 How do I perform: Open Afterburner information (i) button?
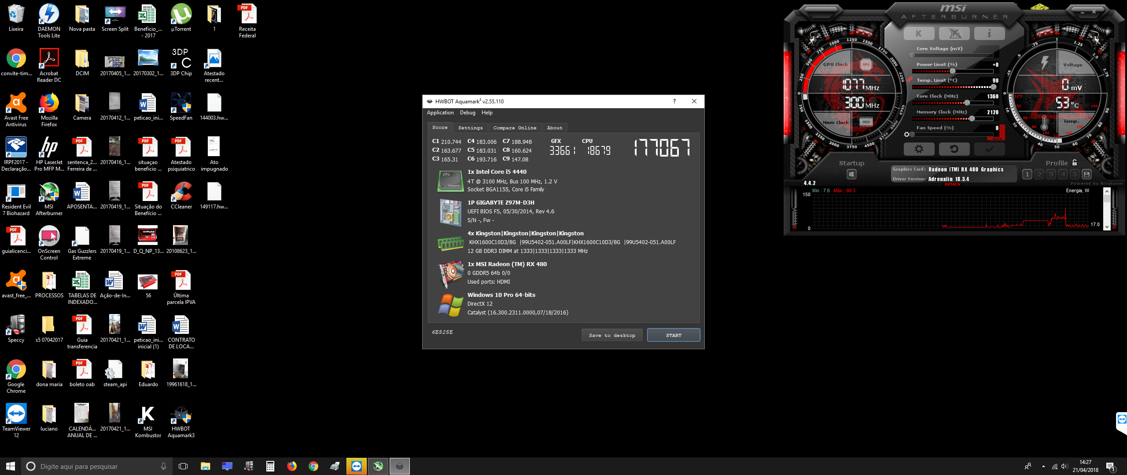[x=989, y=33]
